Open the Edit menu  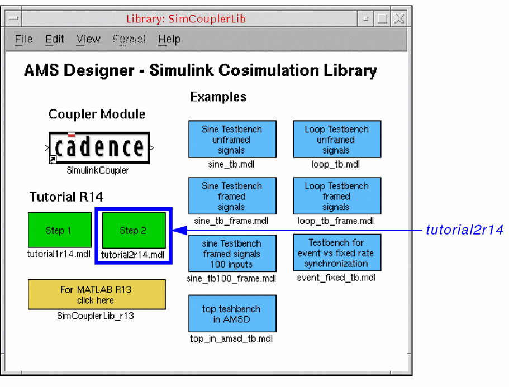pos(55,39)
